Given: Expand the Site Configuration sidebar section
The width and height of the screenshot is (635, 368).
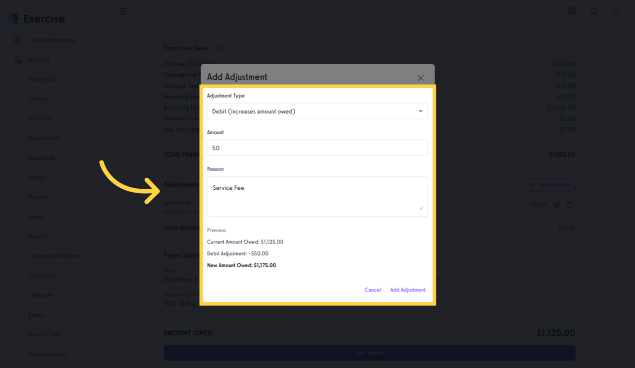Looking at the screenshot, I should click(x=93, y=40).
